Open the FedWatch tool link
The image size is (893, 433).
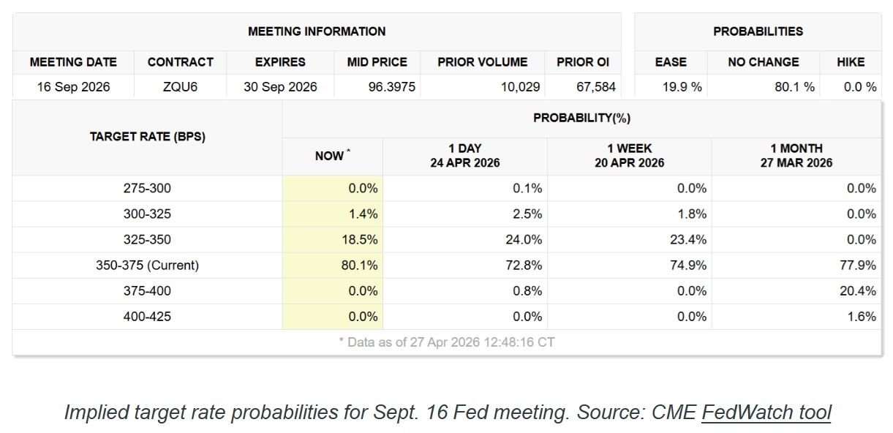point(766,413)
